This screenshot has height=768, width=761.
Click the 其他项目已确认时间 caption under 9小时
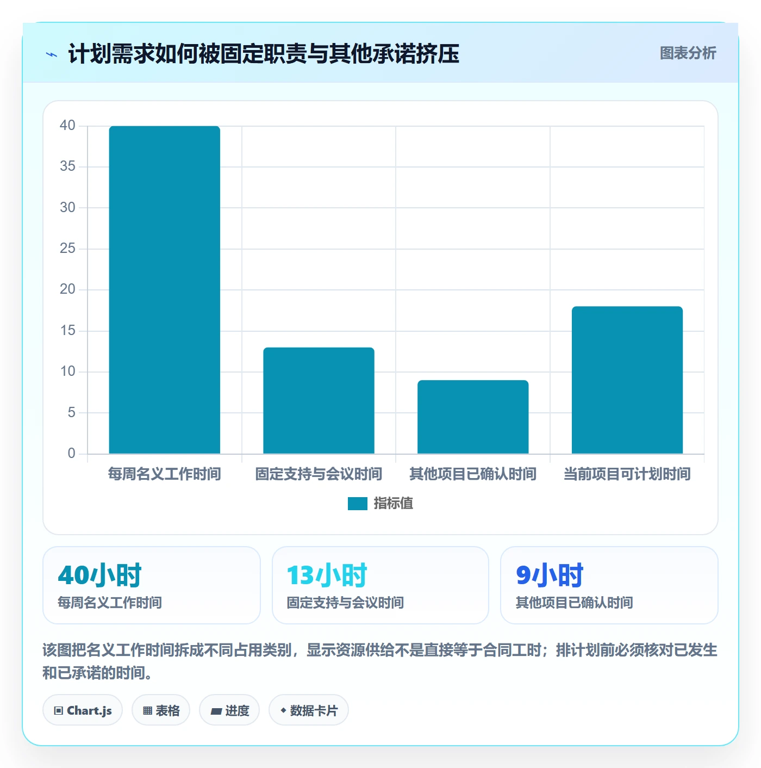(x=574, y=603)
